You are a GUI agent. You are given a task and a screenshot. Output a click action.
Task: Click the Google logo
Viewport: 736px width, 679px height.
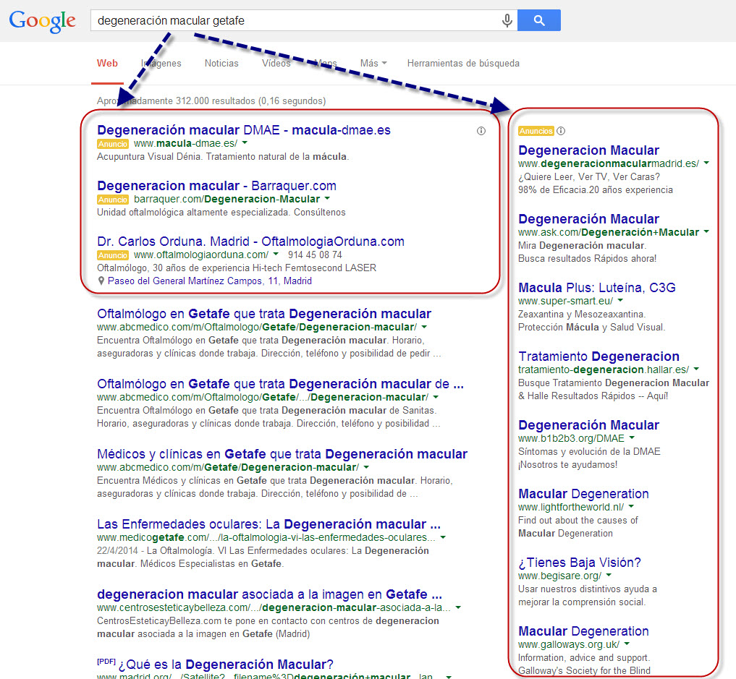tap(43, 20)
